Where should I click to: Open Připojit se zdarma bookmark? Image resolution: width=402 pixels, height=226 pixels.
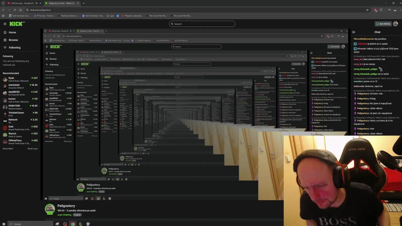pos(132,16)
